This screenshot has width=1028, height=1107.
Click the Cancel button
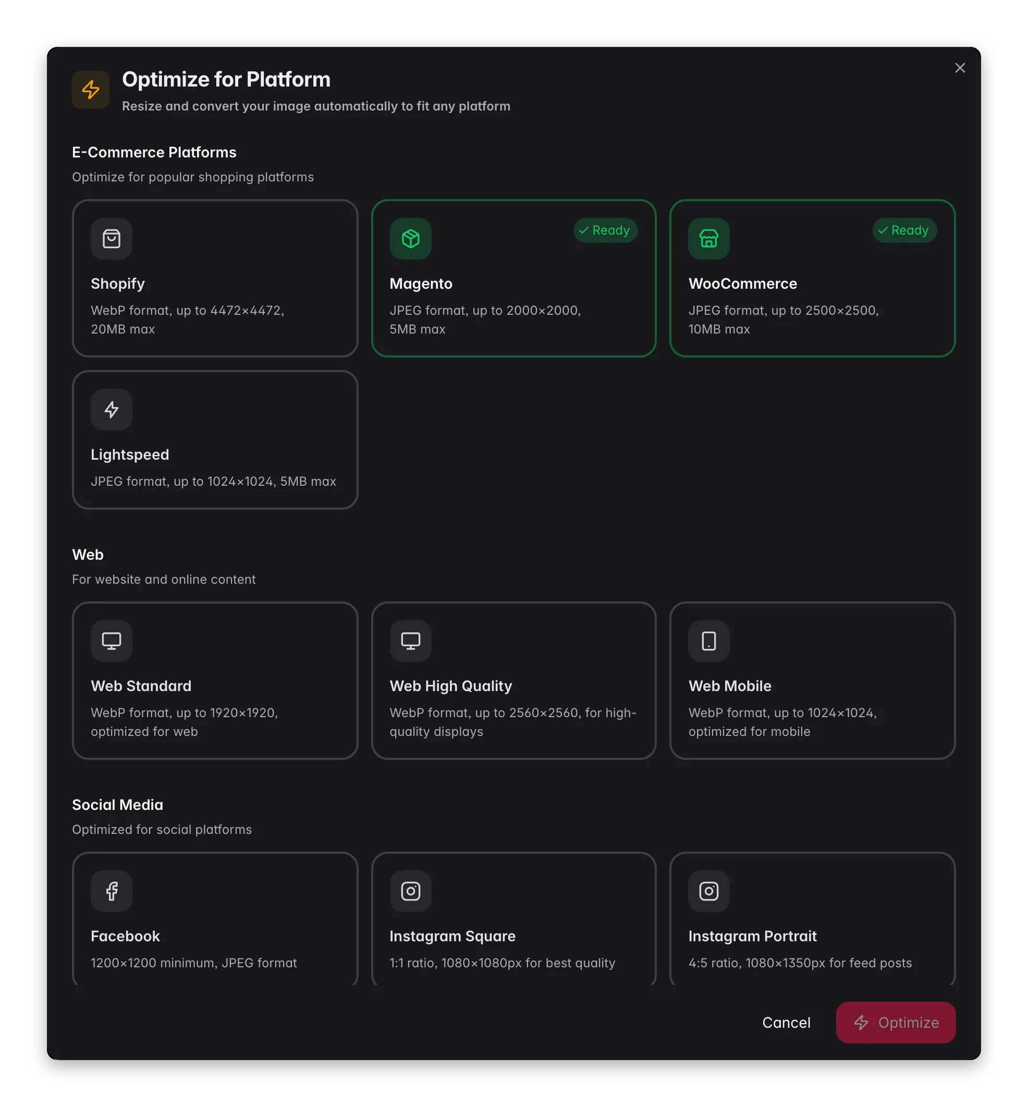tap(786, 1023)
